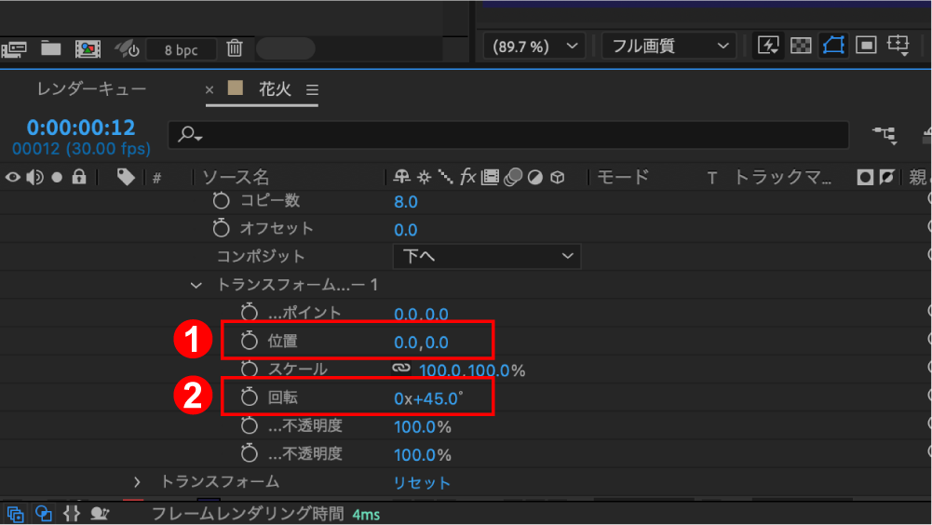The height and width of the screenshot is (525, 932).
Task: Click the current time 0:00:00:12
Action: tap(81, 128)
